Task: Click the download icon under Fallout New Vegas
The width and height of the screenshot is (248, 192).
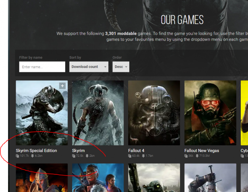Action: 198,156
